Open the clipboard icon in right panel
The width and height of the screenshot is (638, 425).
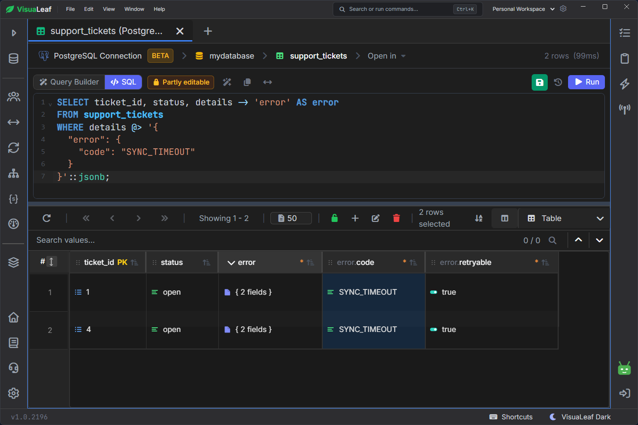click(625, 59)
